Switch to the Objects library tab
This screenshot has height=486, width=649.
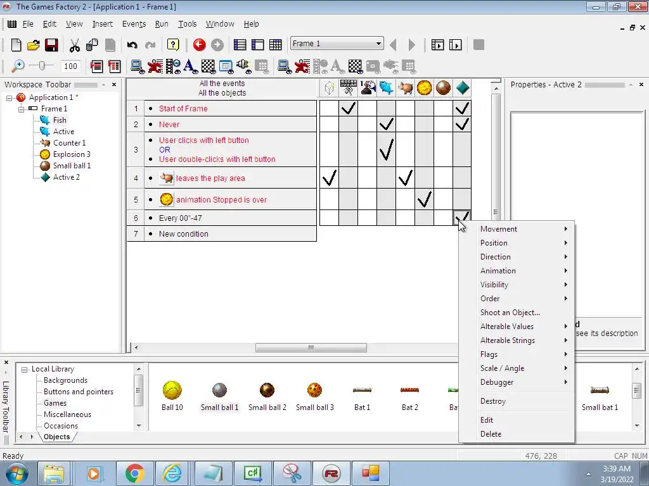56,437
